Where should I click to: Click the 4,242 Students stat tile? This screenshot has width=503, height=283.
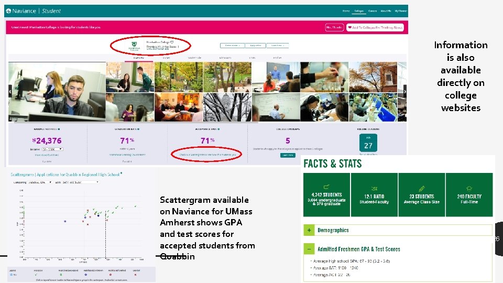326,195
